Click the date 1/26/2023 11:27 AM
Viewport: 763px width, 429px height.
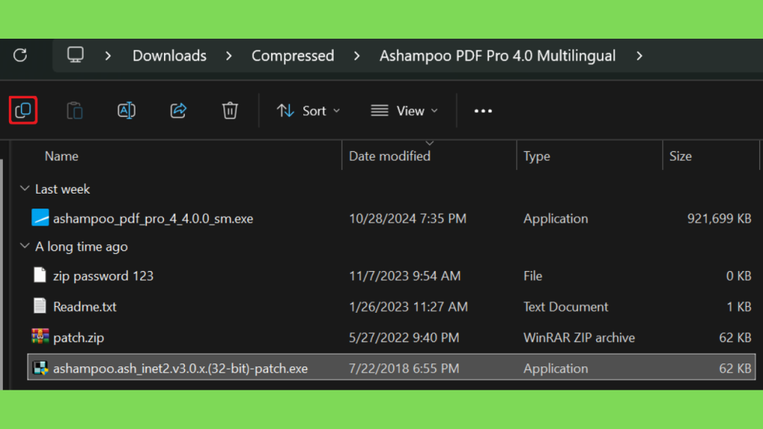coord(408,306)
